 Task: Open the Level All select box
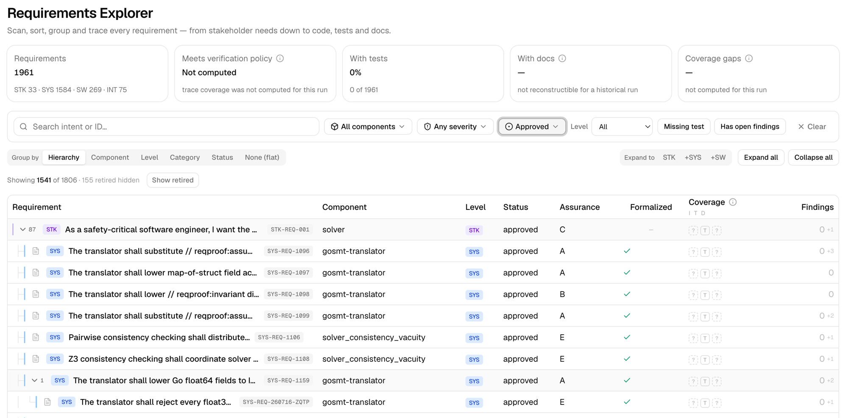tap(622, 126)
